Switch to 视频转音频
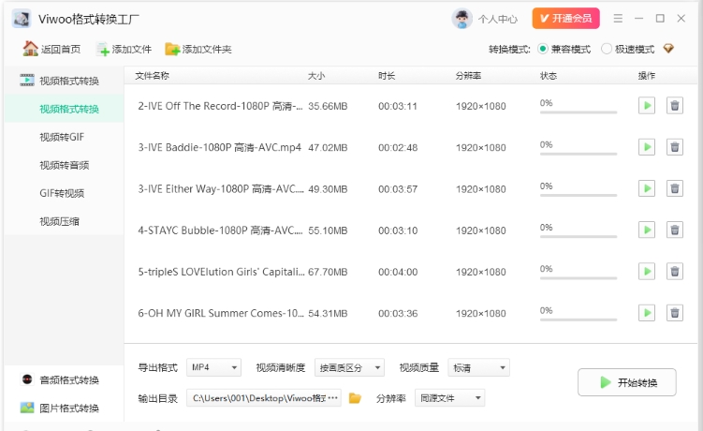 pos(64,165)
